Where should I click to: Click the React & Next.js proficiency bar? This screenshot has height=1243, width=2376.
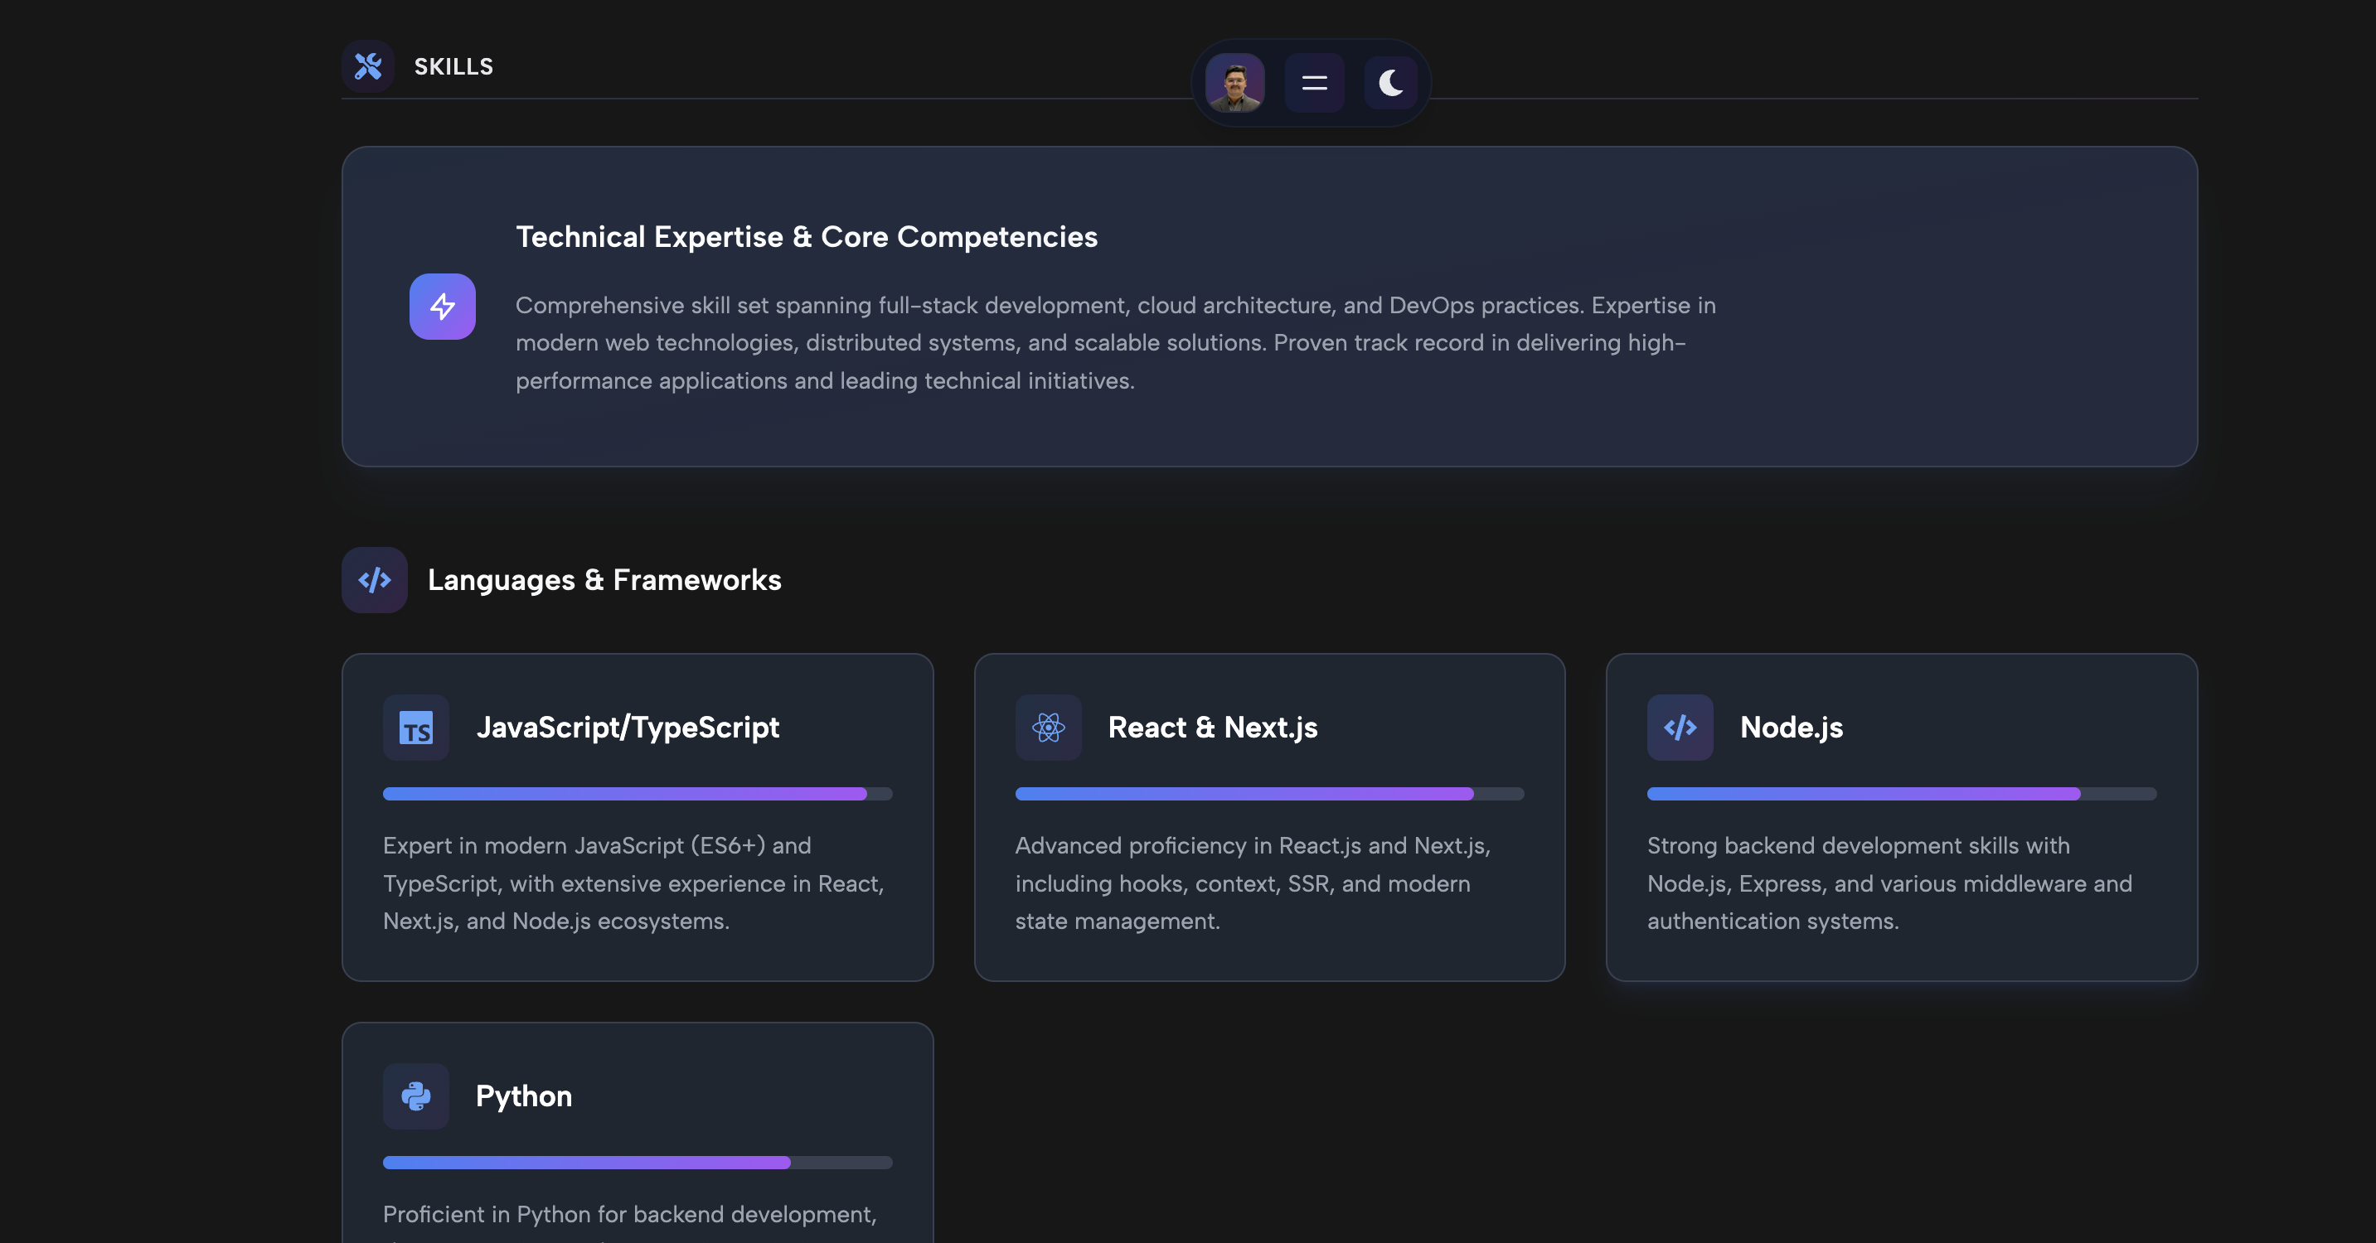coord(1269,794)
